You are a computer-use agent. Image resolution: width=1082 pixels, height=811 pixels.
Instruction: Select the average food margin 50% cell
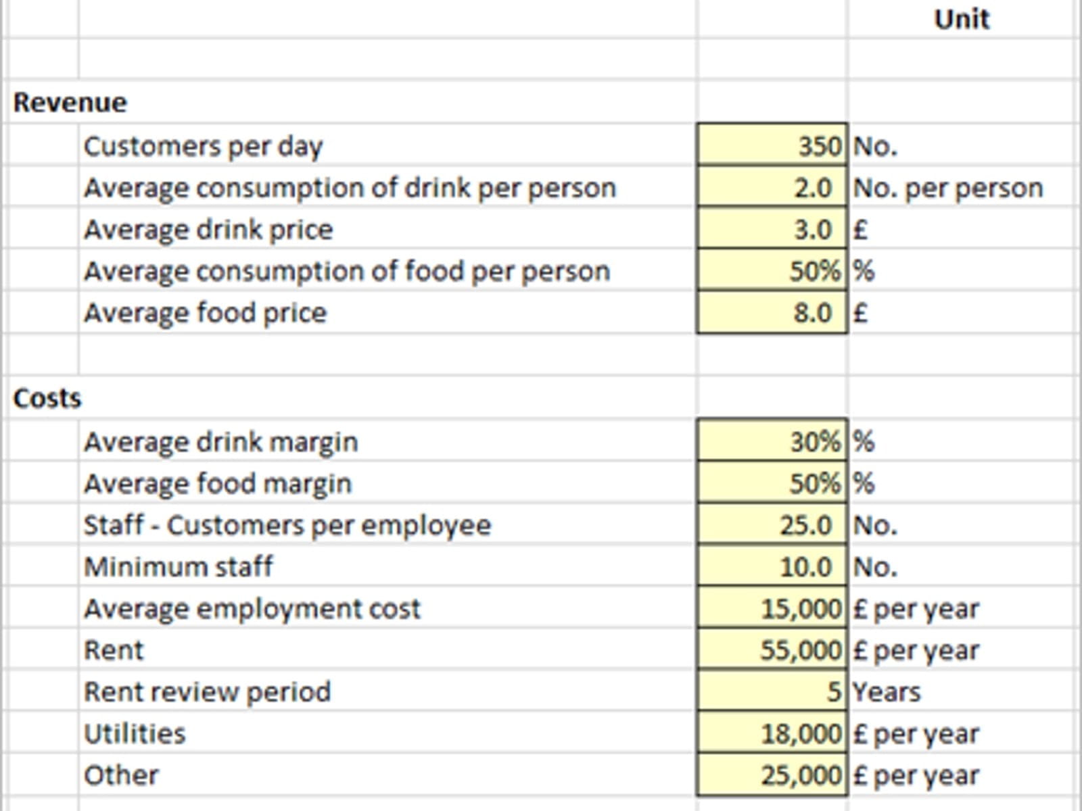tap(772, 483)
